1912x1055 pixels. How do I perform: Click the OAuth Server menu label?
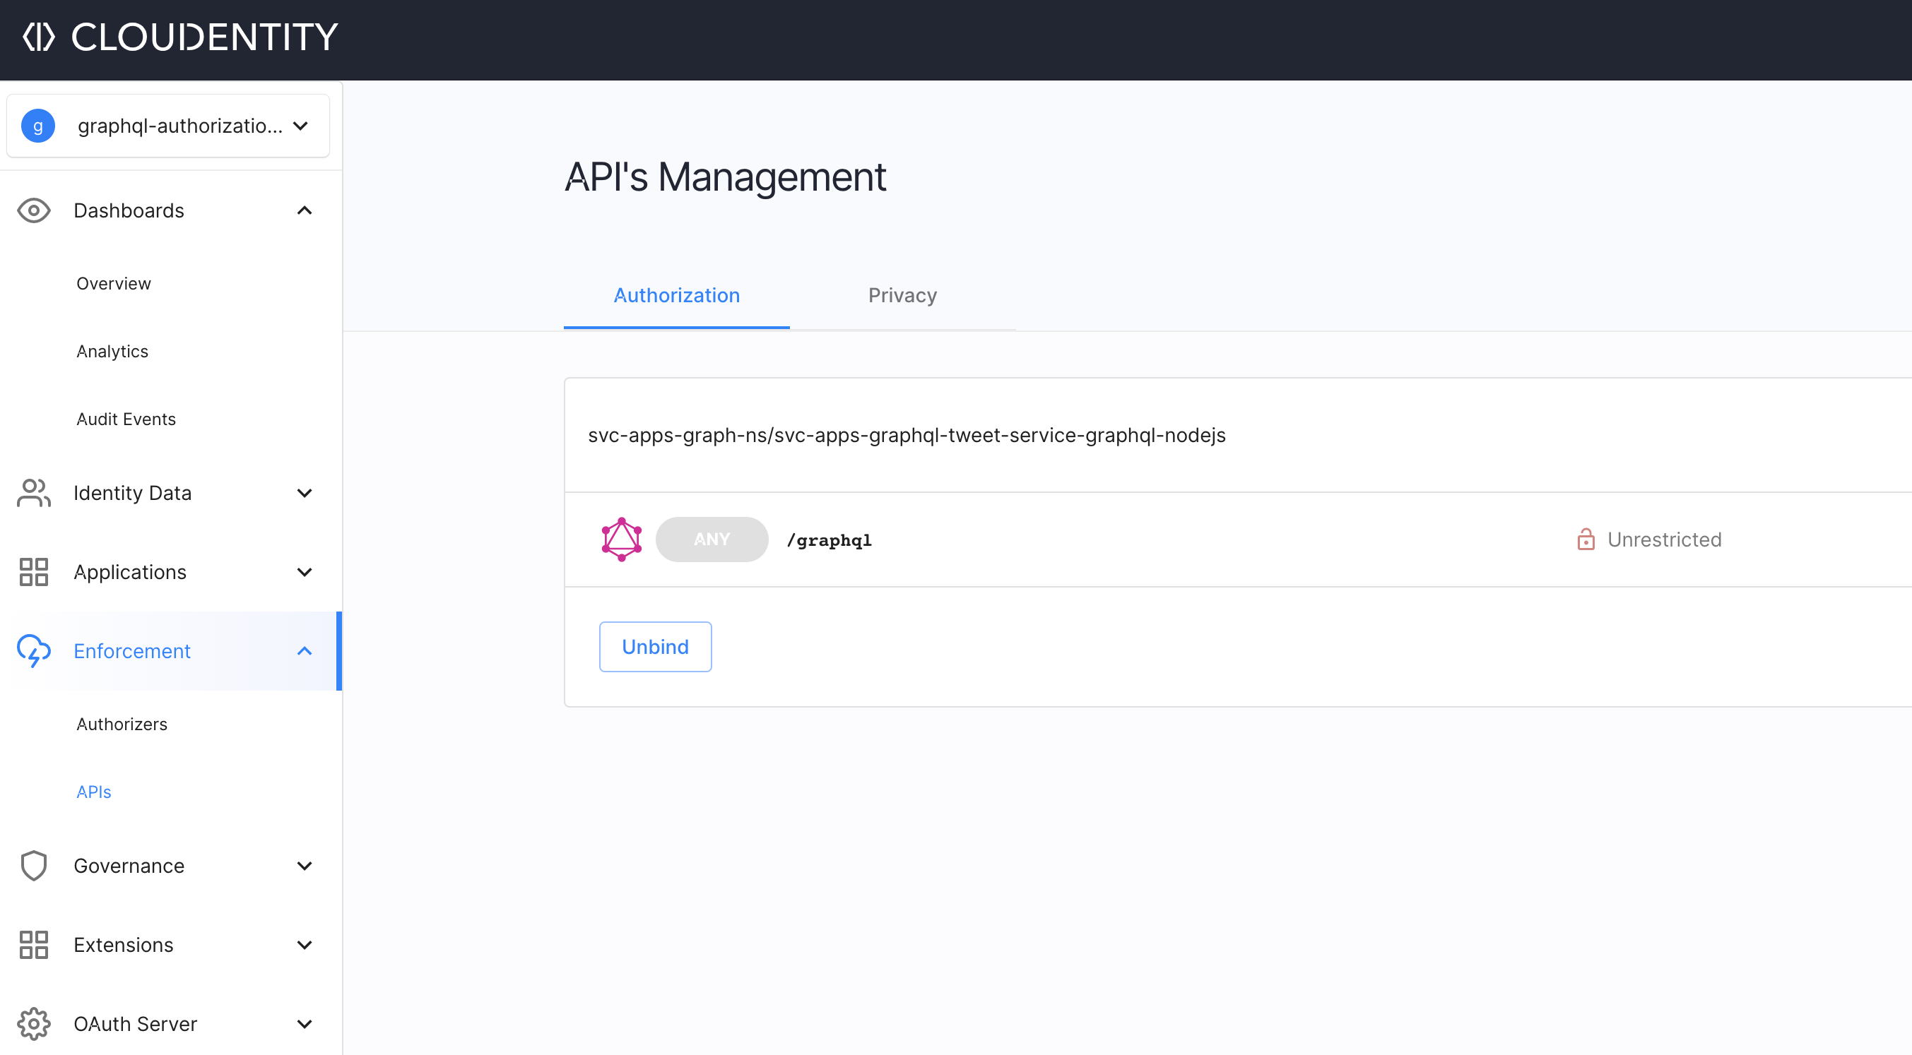[x=135, y=1024]
